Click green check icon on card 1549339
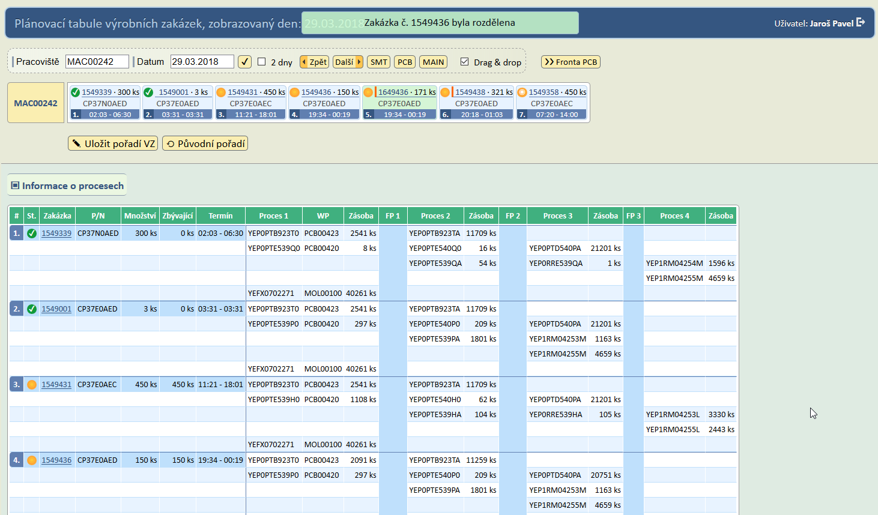878x515 pixels. [x=75, y=92]
